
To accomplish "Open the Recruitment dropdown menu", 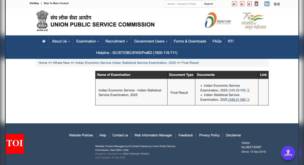I will pos(117,41).
